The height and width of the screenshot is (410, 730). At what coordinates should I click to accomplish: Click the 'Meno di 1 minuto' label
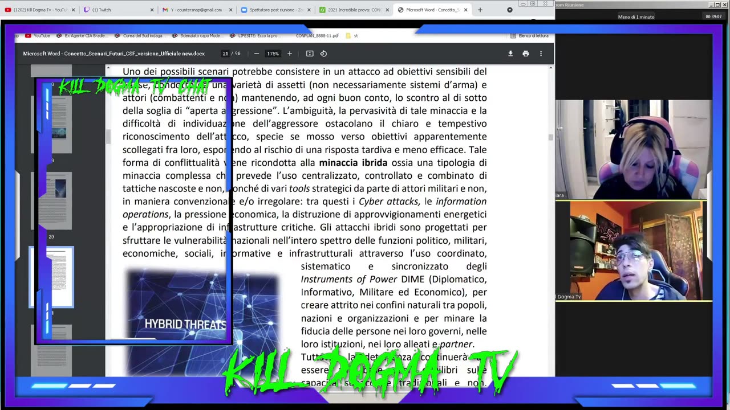click(636, 17)
